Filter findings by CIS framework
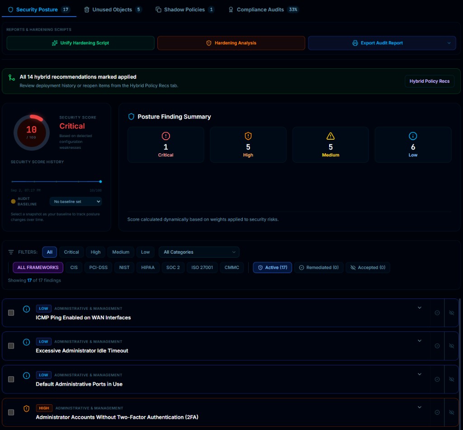Image resolution: width=463 pixels, height=430 pixels. 74,267
